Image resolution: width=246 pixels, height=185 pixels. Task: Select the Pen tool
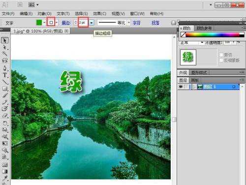pyautogui.click(x=5, y=68)
